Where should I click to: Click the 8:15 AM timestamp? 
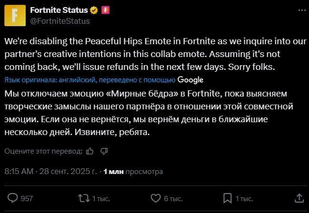(x=20, y=171)
